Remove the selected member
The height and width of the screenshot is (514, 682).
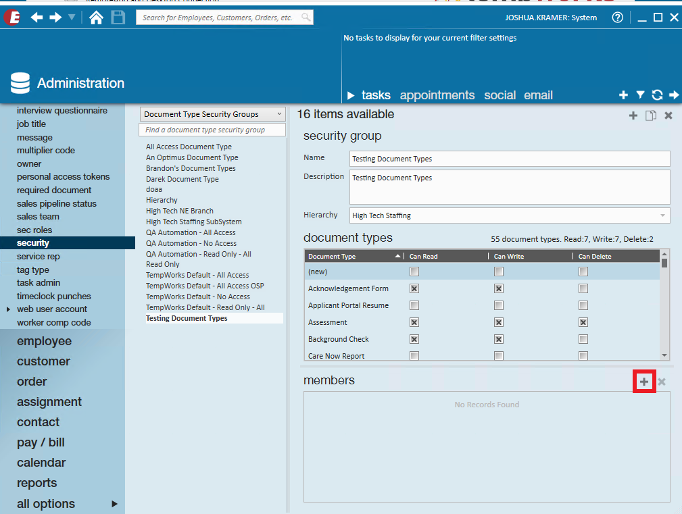pos(662,382)
